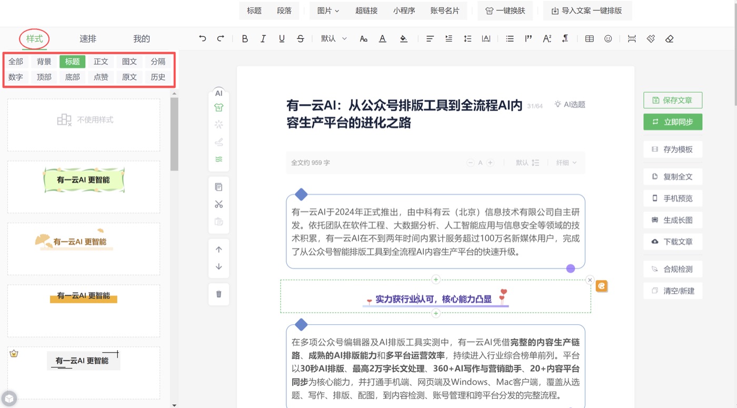Open the 默认 line spacing selector
Screen dimensions: 737x408
(527, 163)
